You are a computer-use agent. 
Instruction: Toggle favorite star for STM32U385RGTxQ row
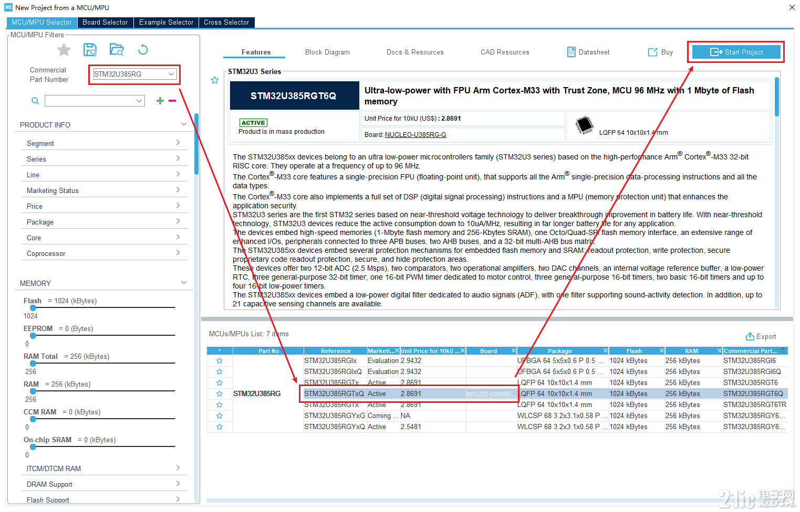[x=220, y=394]
